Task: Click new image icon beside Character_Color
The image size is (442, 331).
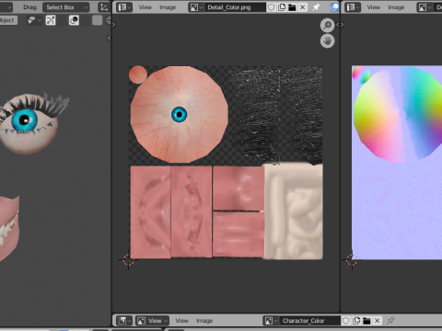Action: coord(356,321)
